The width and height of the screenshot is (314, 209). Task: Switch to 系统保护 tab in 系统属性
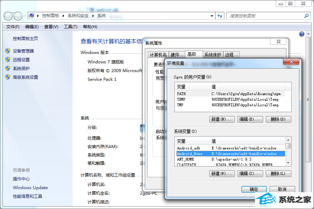tap(213, 55)
